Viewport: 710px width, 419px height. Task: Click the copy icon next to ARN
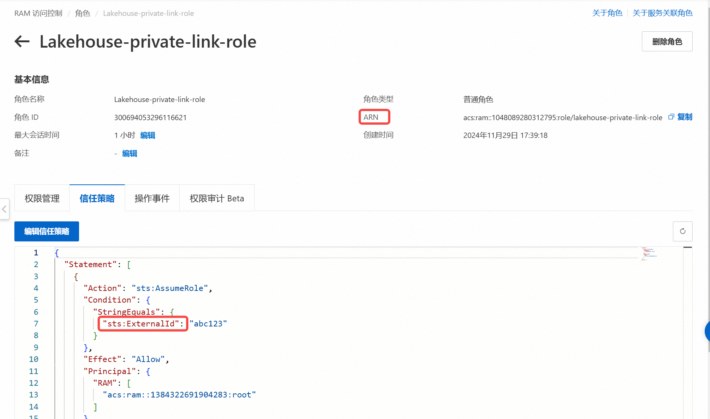point(671,117)
